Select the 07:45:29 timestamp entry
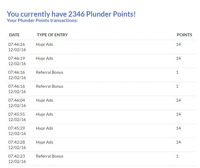The width and height of the screenshot is (200, 168). (17, 128)
